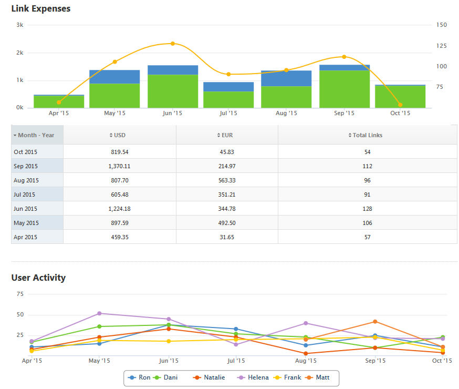
Task: Click the blue segment of the May '15 bar
Action: (x=114, y=77)
